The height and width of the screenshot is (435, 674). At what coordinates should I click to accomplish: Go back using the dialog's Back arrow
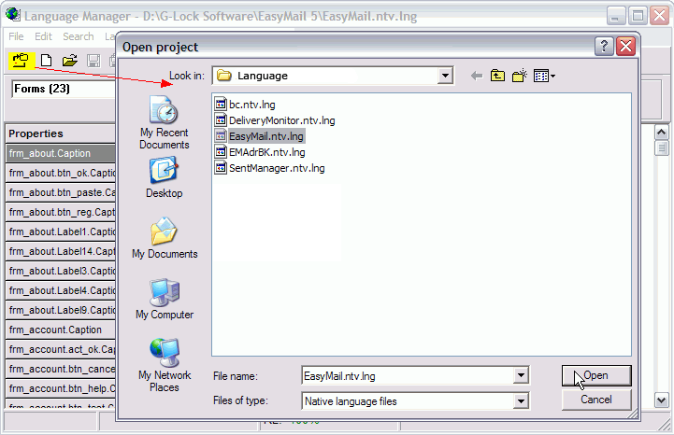476,76
